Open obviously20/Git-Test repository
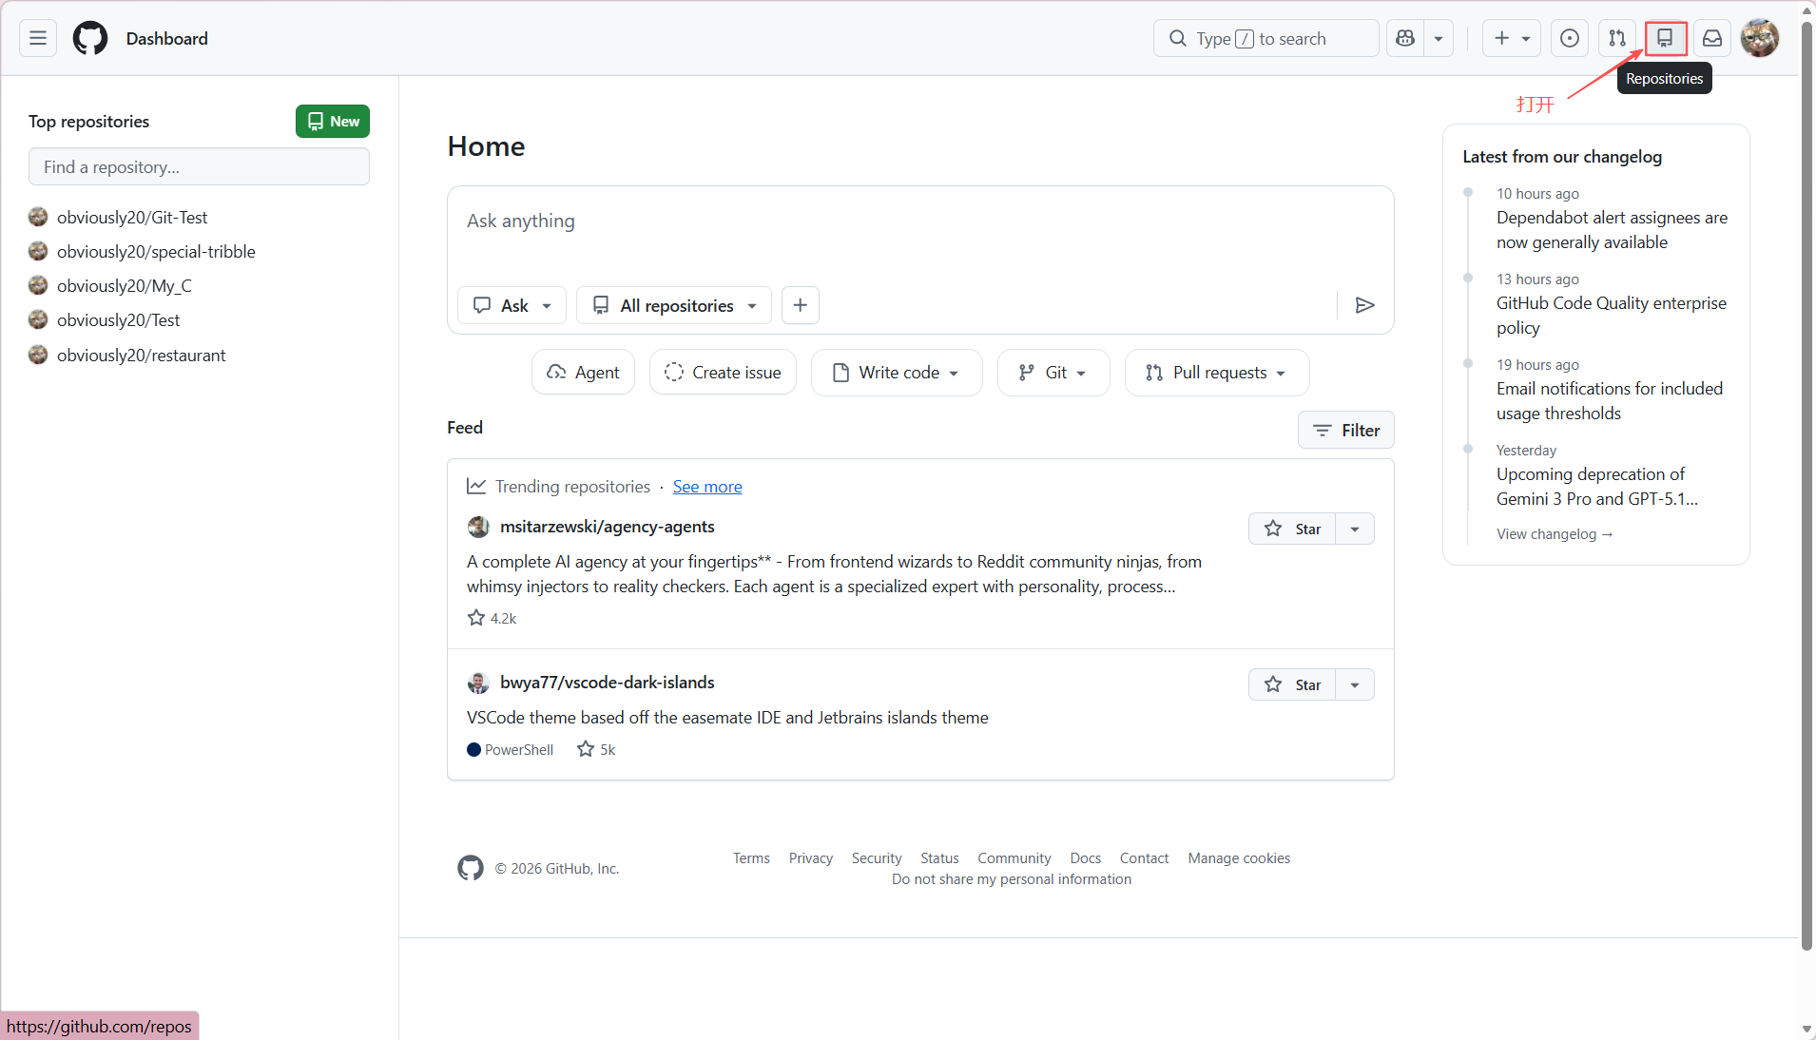The height and width of the screenshot is (1040, 1816). click(x=132, y=218)
